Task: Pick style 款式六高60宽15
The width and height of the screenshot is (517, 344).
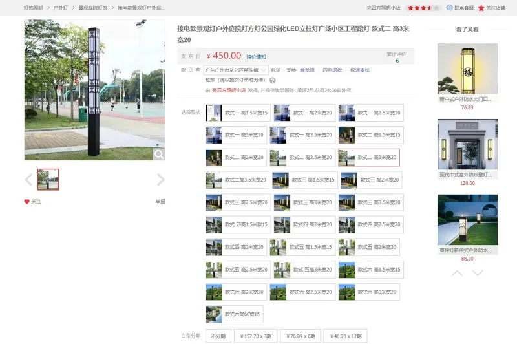Action: [x=235, y=314]
